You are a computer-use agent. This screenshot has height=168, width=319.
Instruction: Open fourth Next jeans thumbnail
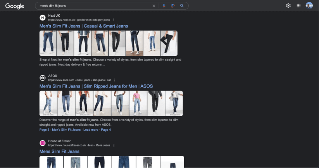click(x=100, y=43)
